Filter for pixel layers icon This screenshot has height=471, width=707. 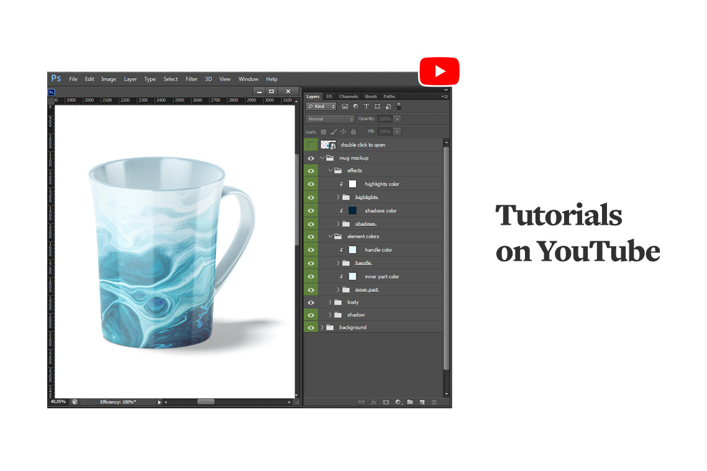click(x=345, y=107)
